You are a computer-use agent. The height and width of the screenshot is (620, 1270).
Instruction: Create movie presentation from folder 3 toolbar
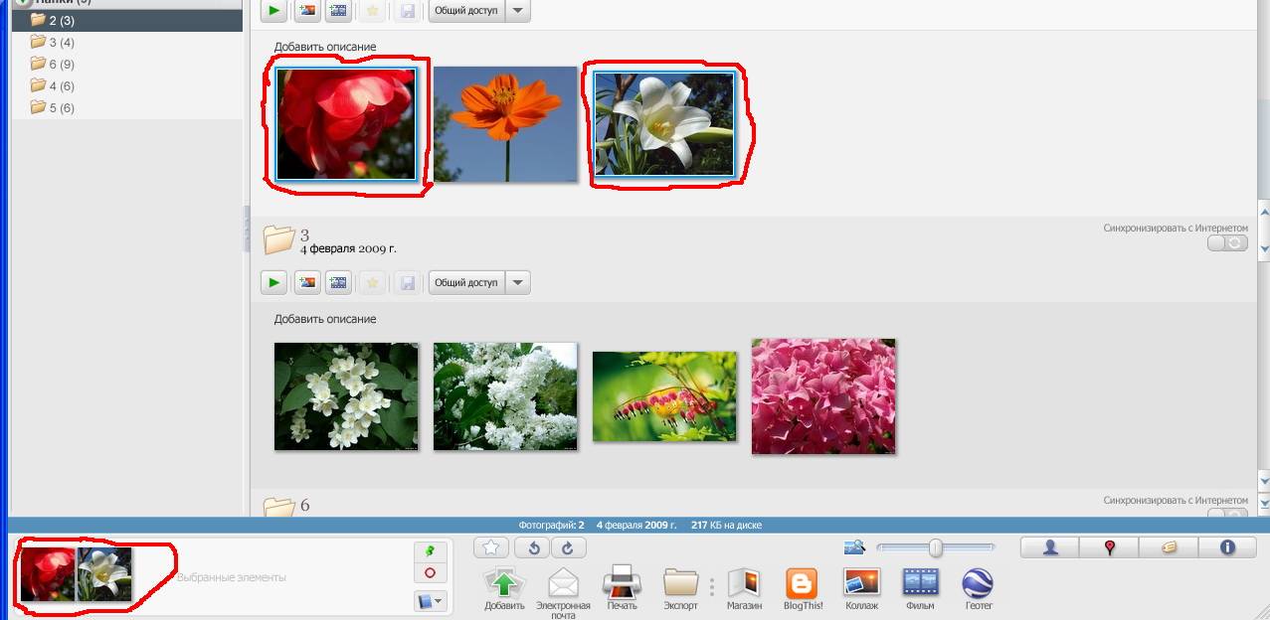click(338, 282)
